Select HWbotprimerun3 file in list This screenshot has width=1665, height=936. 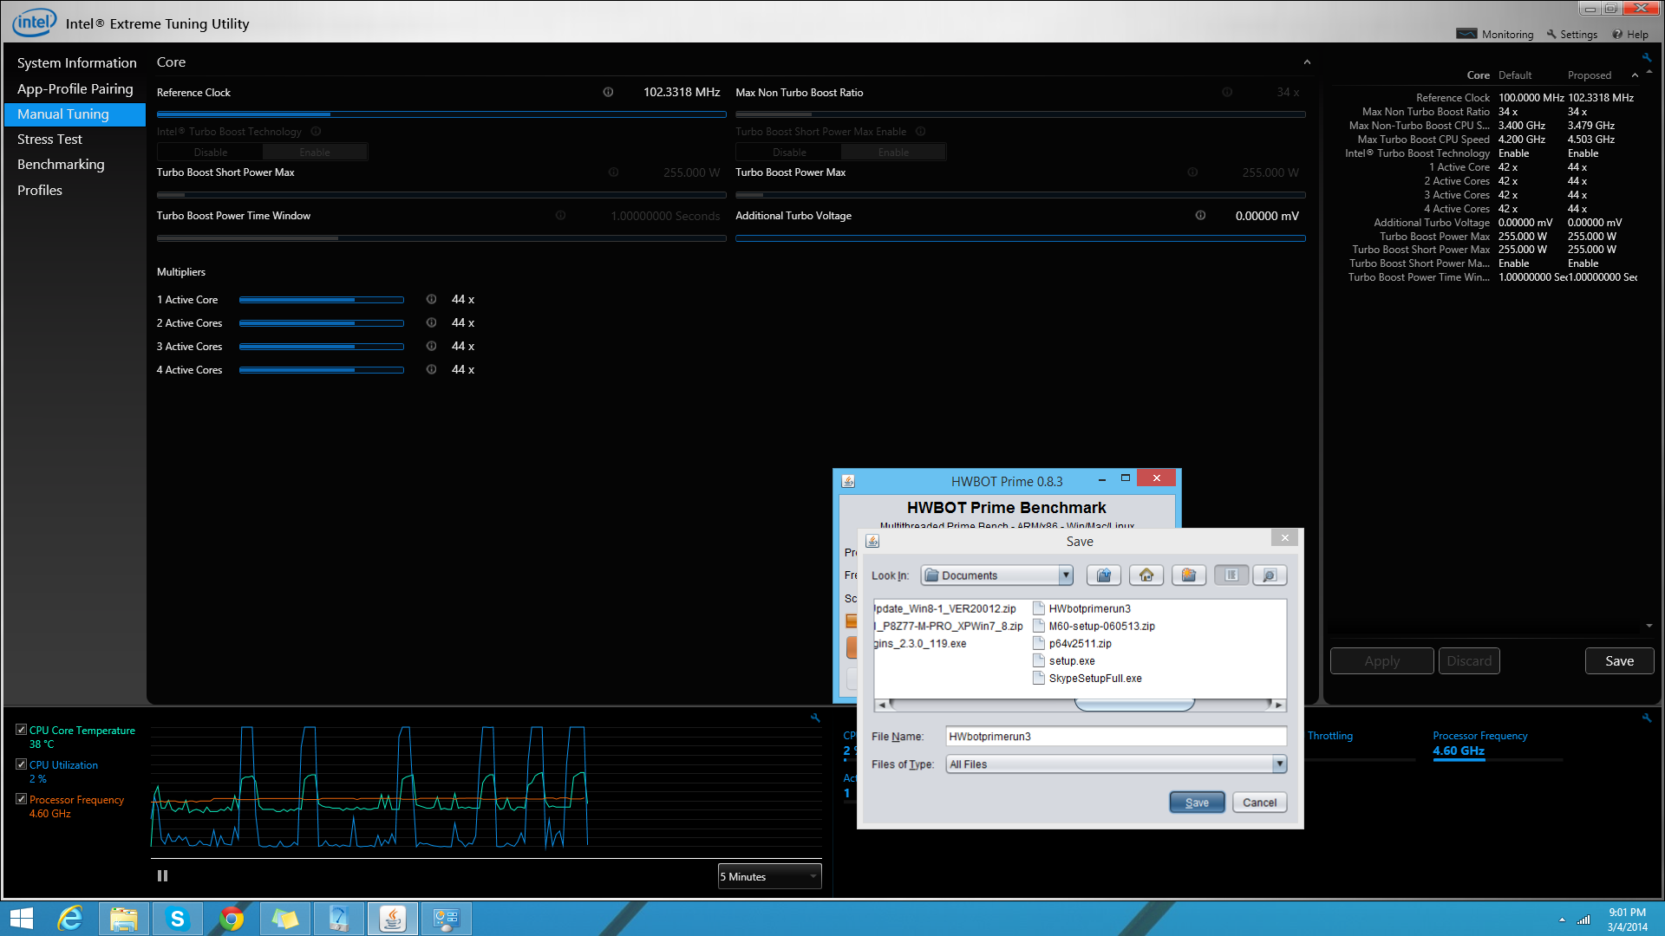coord(1082,608)
